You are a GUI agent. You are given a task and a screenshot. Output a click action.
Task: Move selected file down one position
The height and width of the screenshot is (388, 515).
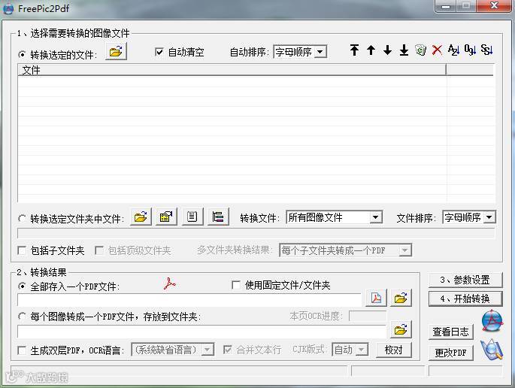pyautogui.click(x=387, y=50)
